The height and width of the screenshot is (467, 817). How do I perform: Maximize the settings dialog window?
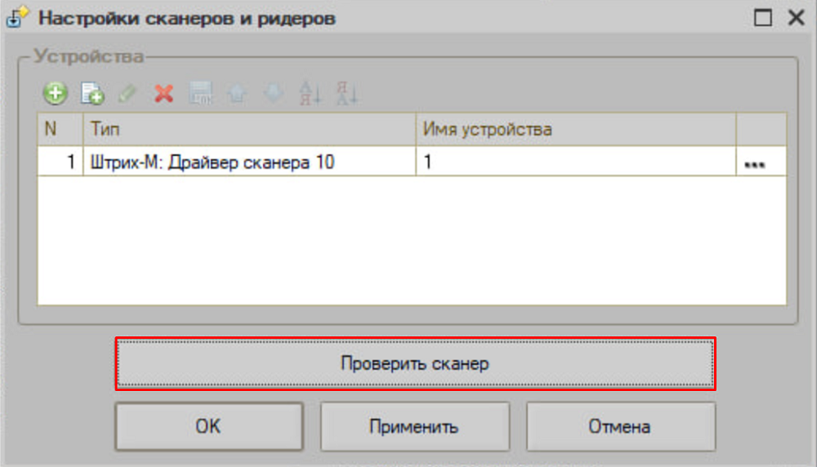click(x=763, y=18)
